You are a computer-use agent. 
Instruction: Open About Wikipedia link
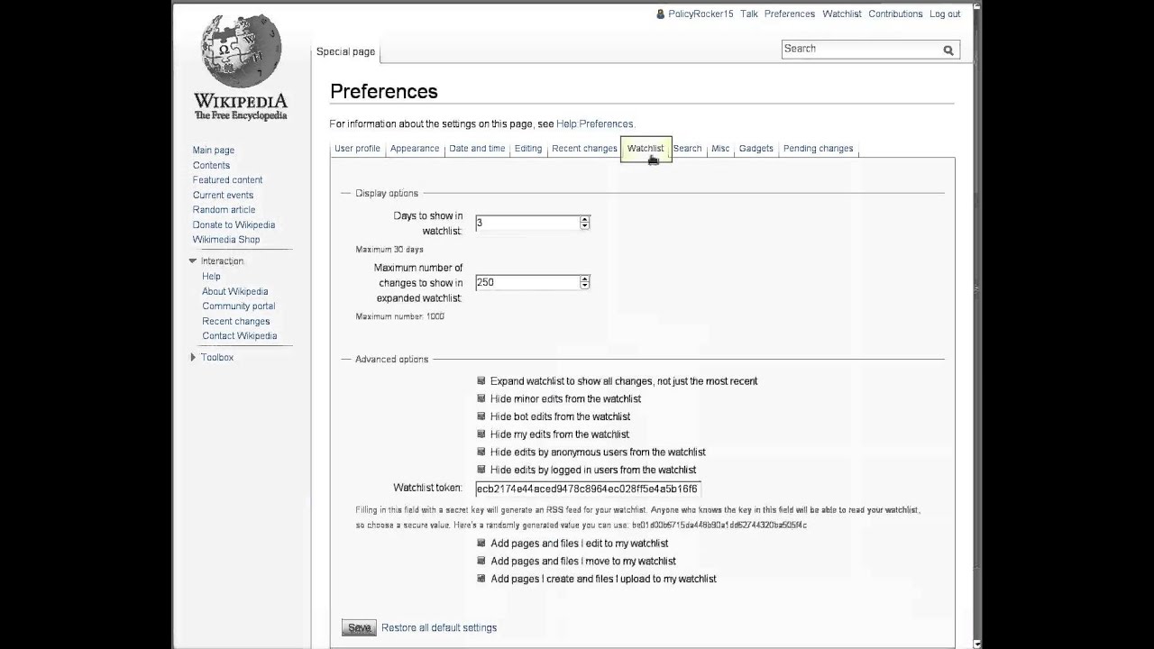click(235, 292)
